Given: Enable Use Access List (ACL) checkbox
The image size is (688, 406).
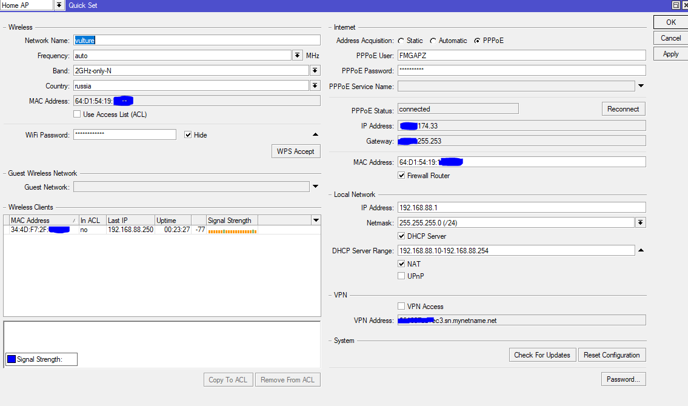Looking at the screenshot, I should click(x=77, y=114).
